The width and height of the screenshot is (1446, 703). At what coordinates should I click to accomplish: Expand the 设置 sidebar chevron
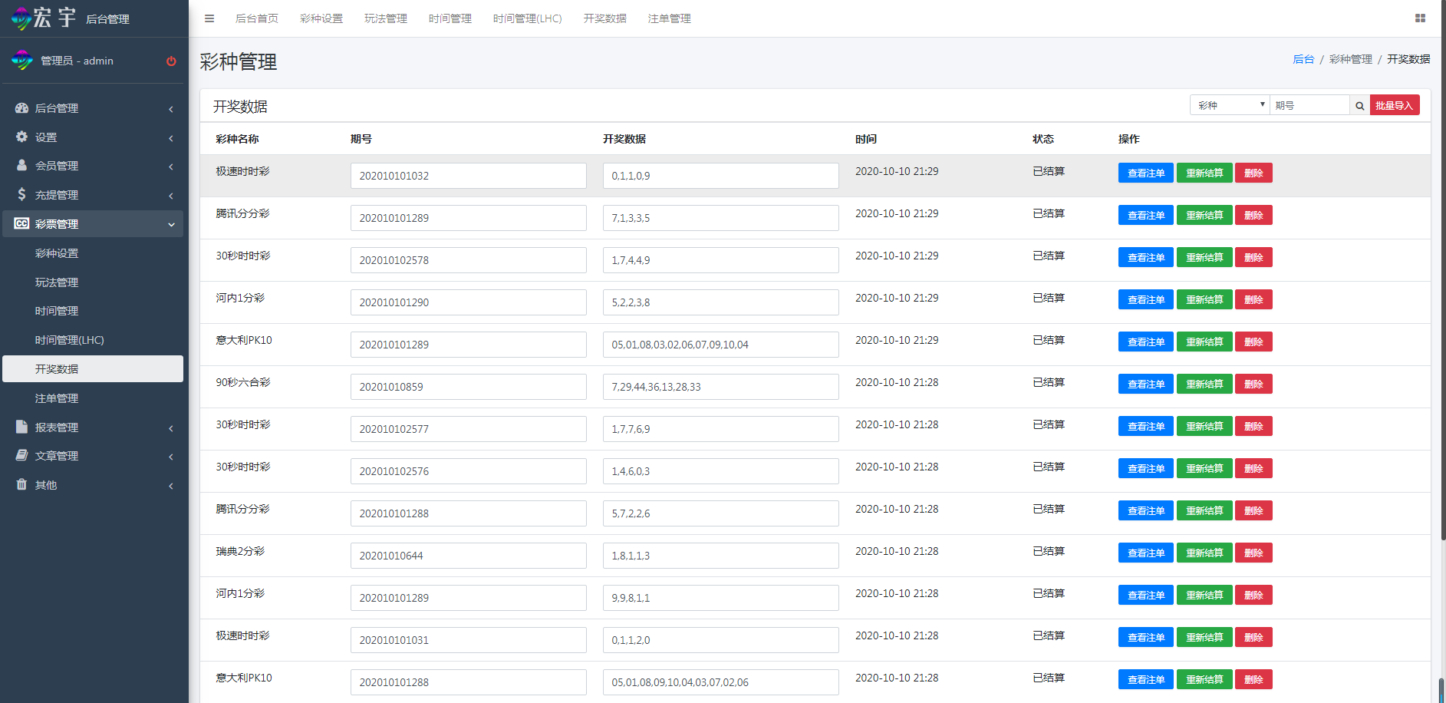pos(171,138)
